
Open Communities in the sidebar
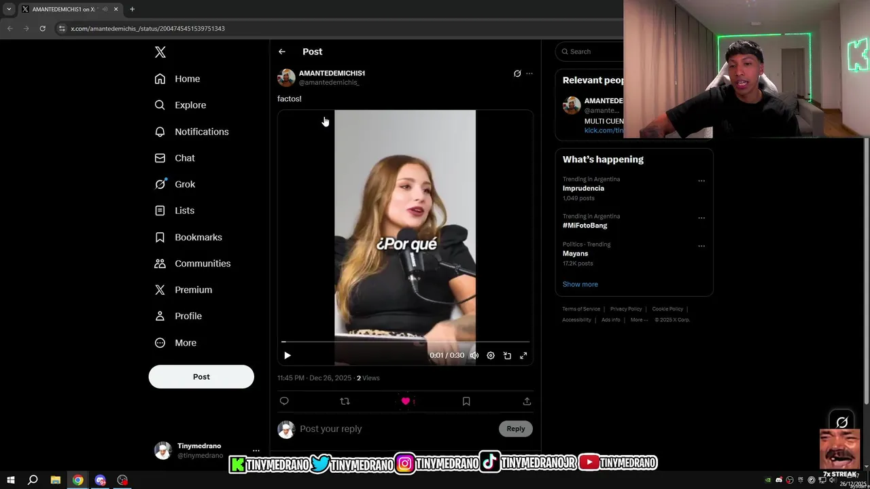coord(192,264)
